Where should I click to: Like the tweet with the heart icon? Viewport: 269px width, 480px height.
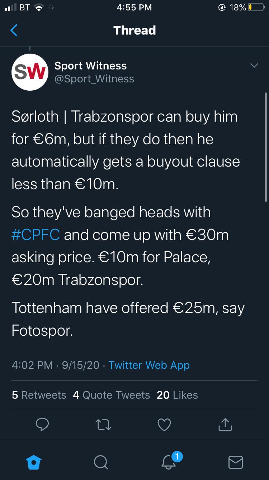coord(164,425)
